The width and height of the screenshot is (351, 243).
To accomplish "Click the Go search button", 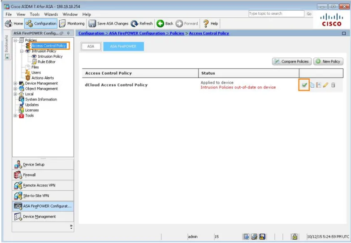I will pyautogui.click(x=309, y=13).
